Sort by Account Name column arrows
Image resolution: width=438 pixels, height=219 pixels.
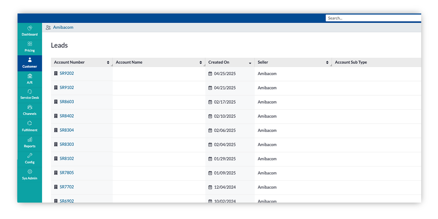coord(201,63)
